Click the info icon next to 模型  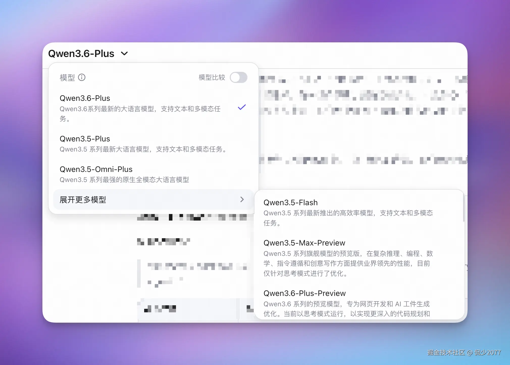tap(82, 77)
